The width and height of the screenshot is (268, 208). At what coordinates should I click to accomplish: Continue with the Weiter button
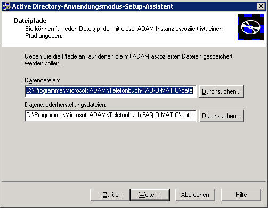pyautogui.click(x=150, y=195)
